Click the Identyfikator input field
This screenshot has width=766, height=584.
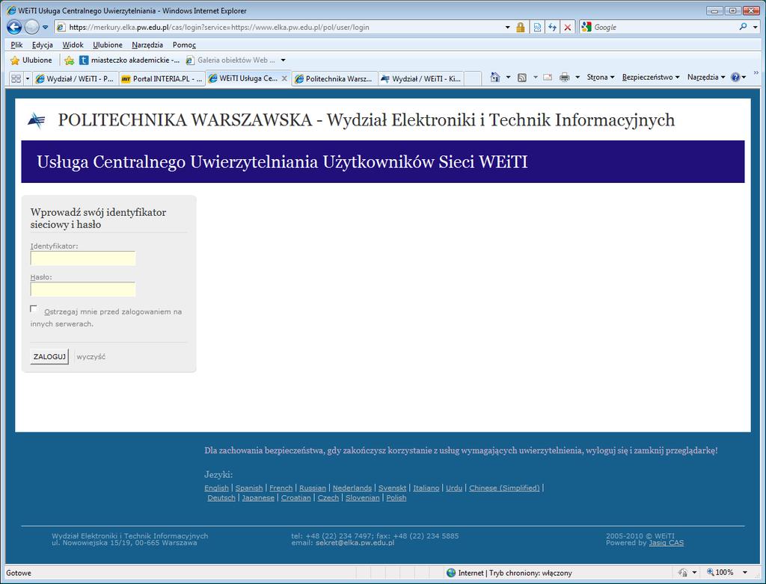pyautogui.click(x=82, y=258)
